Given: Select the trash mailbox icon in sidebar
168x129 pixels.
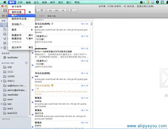Looking at the screenshot, I should click(5, 48).
